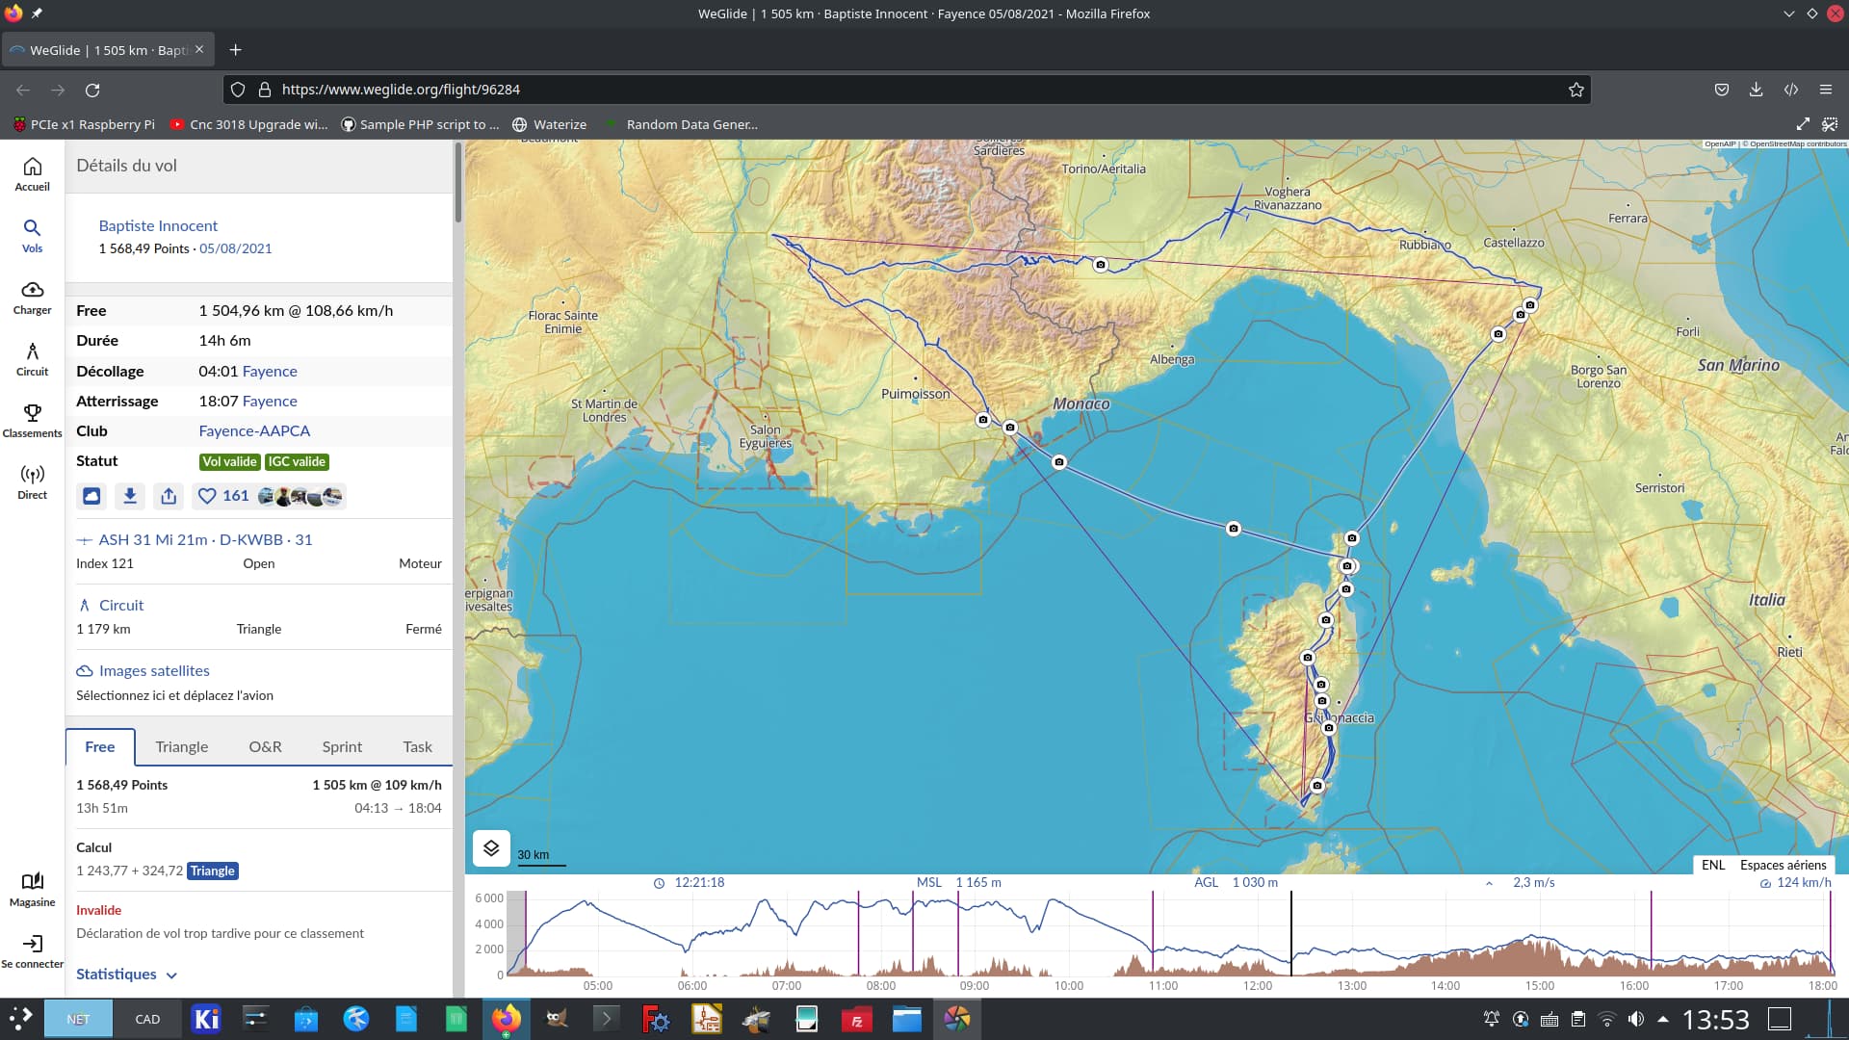Like the flight with heart icon
The image size is (1849, 1040).
coord(207,496)
